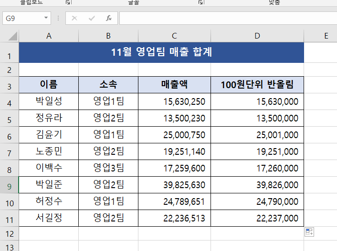
Task: Click the formula bar input area
Action: tap(228, 18)
